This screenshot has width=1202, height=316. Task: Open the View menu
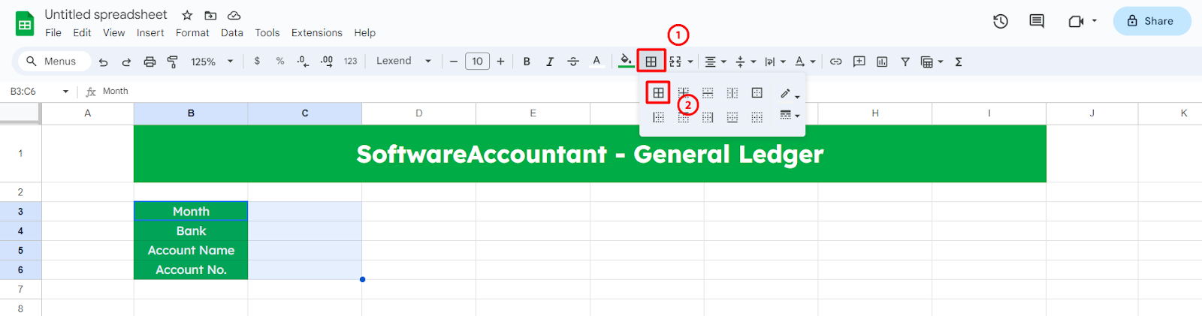coord(114,33)
